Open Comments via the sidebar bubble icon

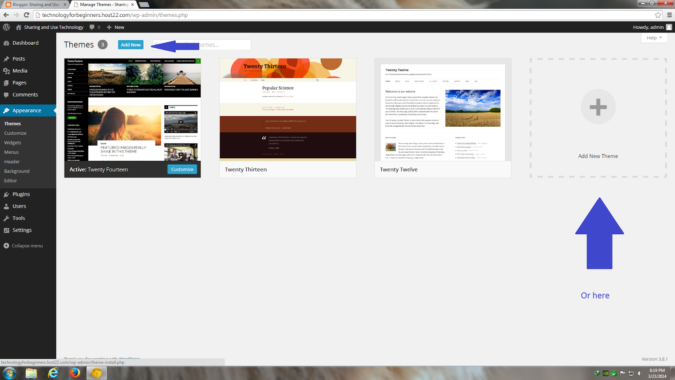pyautogui.click(x=6, y=95)
